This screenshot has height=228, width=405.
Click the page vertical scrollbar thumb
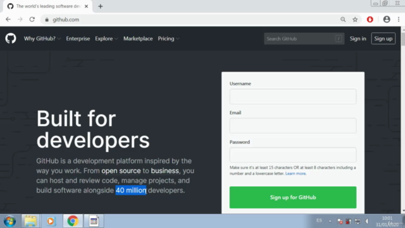tap(403, 39)
